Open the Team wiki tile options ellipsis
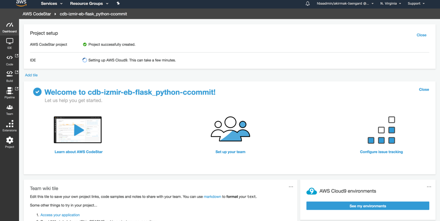 (291, 186)
